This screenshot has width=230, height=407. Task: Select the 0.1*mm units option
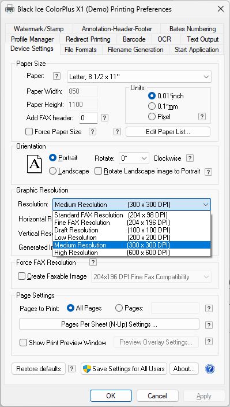[152, 106]
